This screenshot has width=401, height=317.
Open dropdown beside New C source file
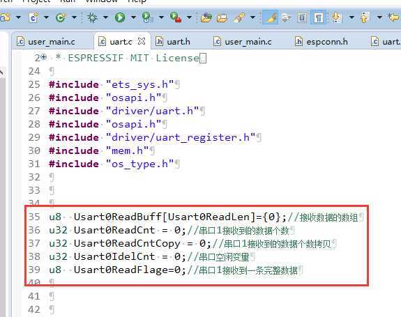pyautogui.click(x=46, y=17)
